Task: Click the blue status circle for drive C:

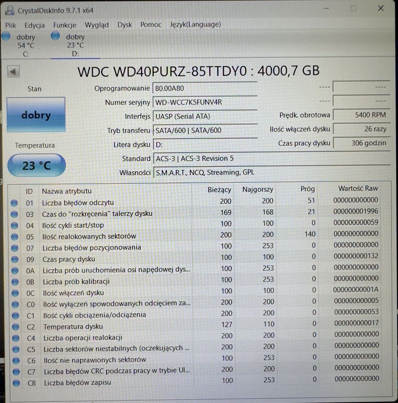Action: 6,36
